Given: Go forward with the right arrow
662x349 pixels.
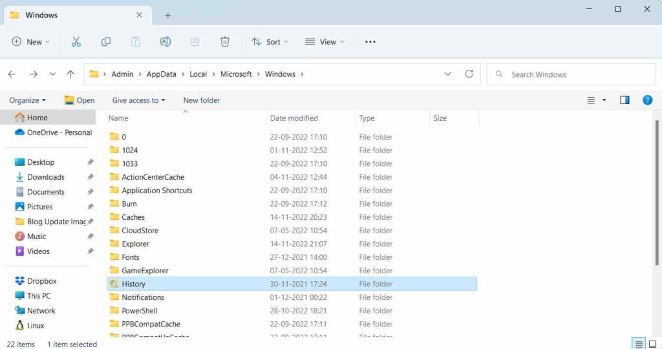Looking at the screenshot, I should pos(34,74).
